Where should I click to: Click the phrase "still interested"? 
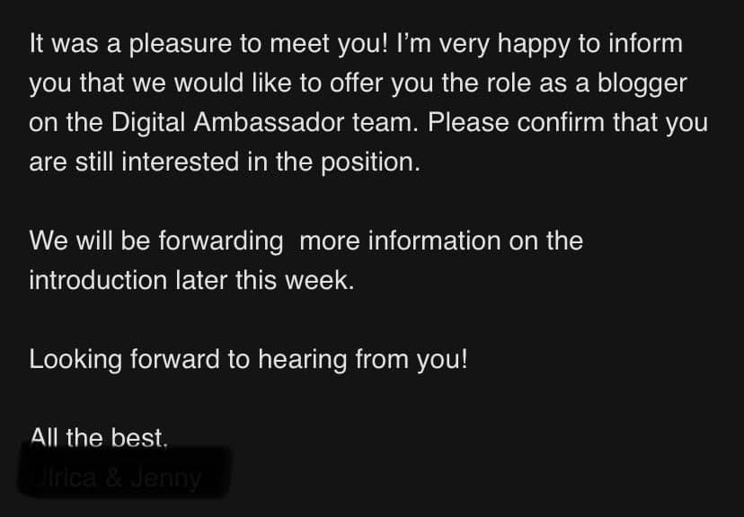pos(157,162)
